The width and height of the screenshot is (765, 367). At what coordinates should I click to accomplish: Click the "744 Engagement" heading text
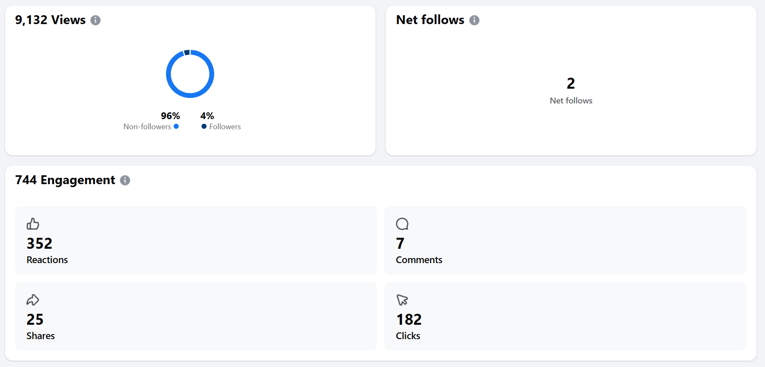click(65, 180)
